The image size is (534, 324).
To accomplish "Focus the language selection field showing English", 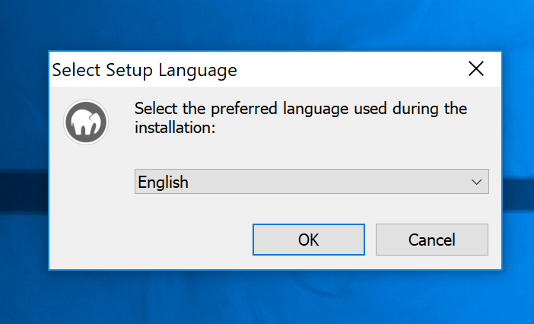I will (x=289, y=182).
